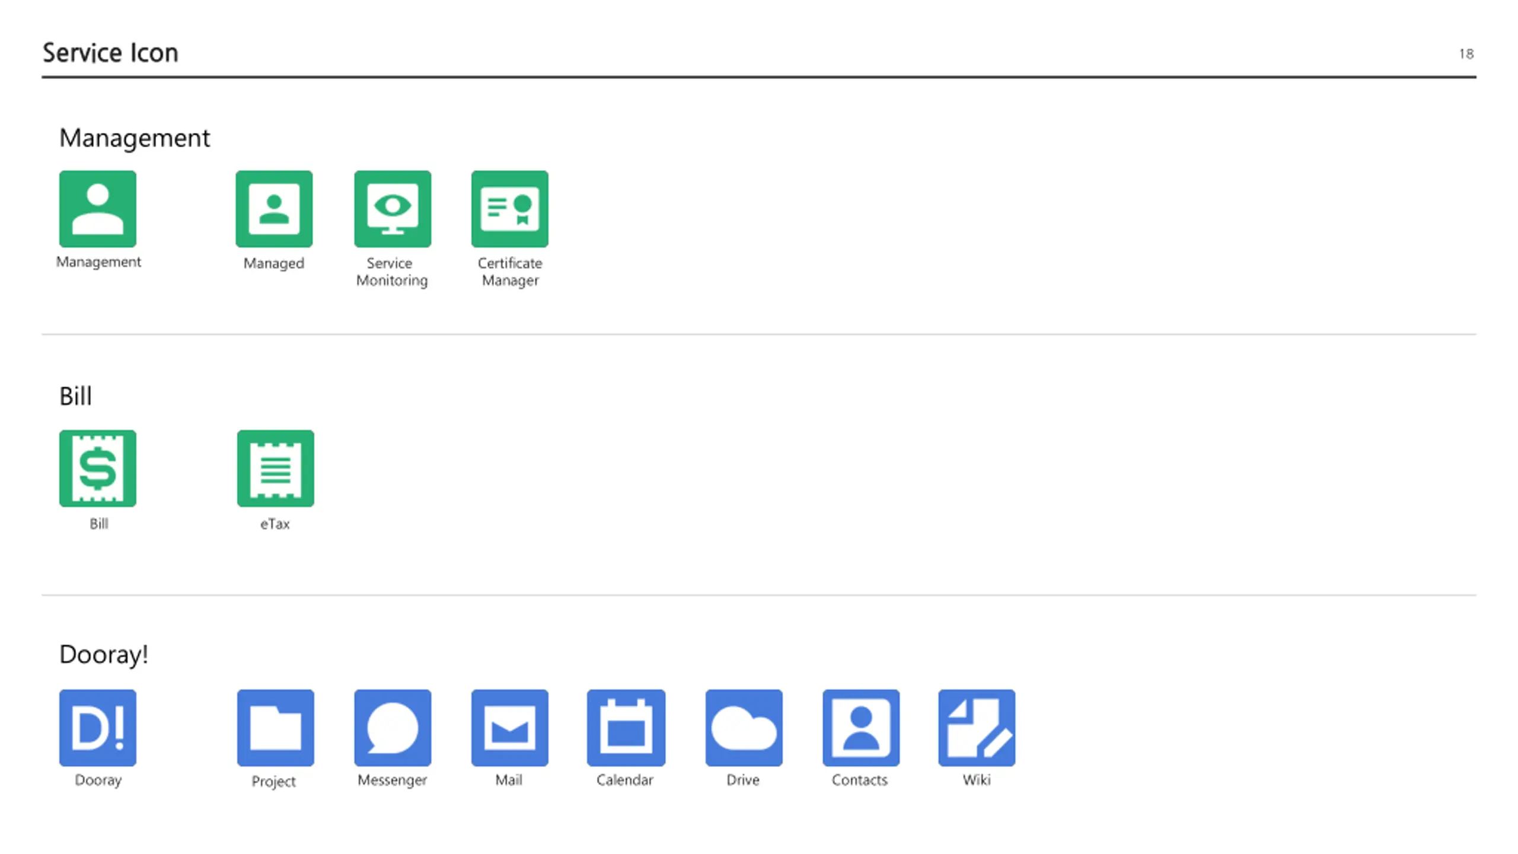Click the 'Bill' label under the dollar icon

[99, 524]
